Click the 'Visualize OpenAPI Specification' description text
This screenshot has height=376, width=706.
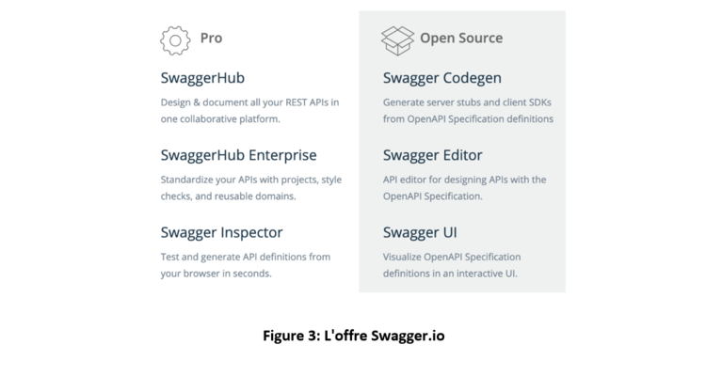tap(452, 265)
